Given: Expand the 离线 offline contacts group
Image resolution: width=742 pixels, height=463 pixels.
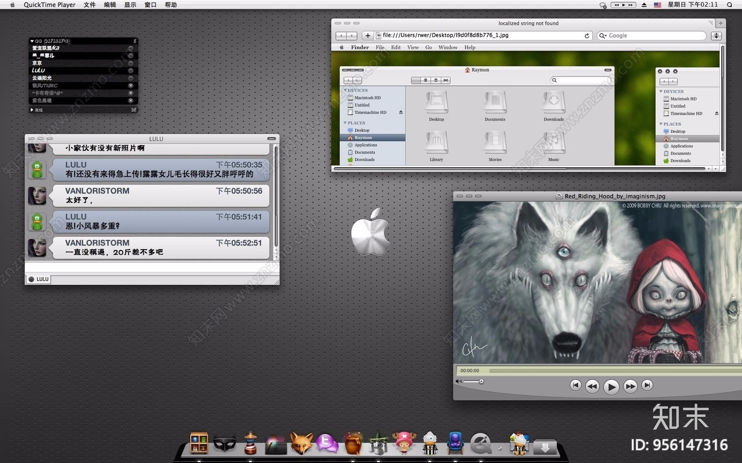Looking at the screenshot, I should (x=32, y=110).
